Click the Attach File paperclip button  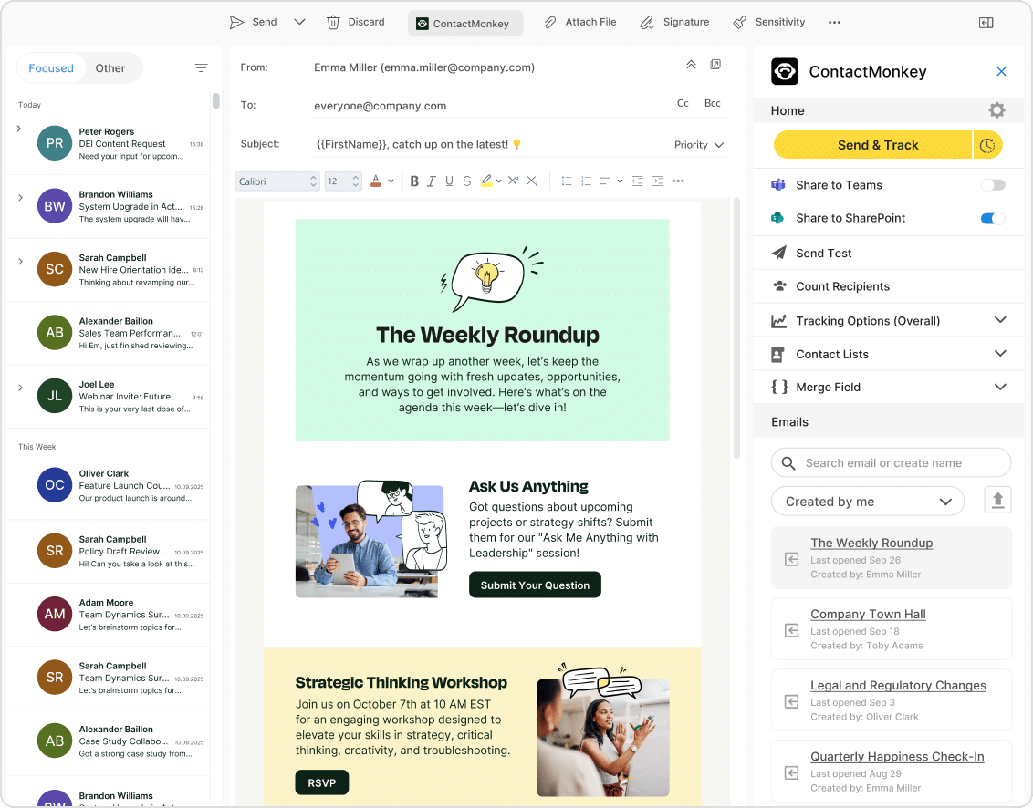(580, 22)
